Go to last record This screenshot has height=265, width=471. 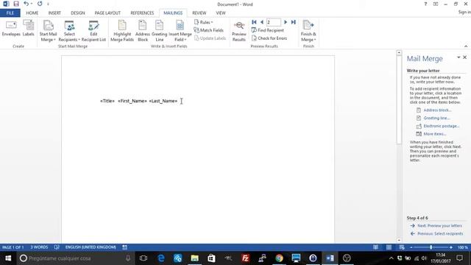click(x=294, y=22)
